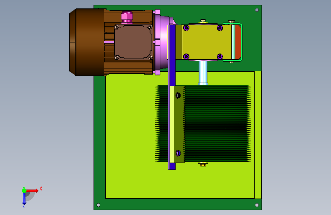
Task: Click bottom-right purple bolt on gearbox
Action: tap(220, 57)
